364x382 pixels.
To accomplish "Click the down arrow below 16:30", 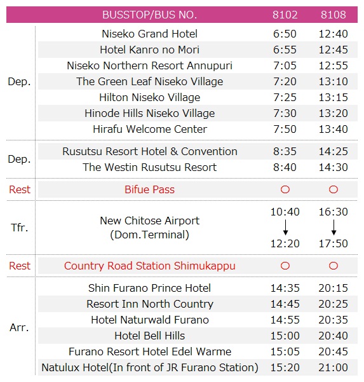I will [x=334, y=228].
